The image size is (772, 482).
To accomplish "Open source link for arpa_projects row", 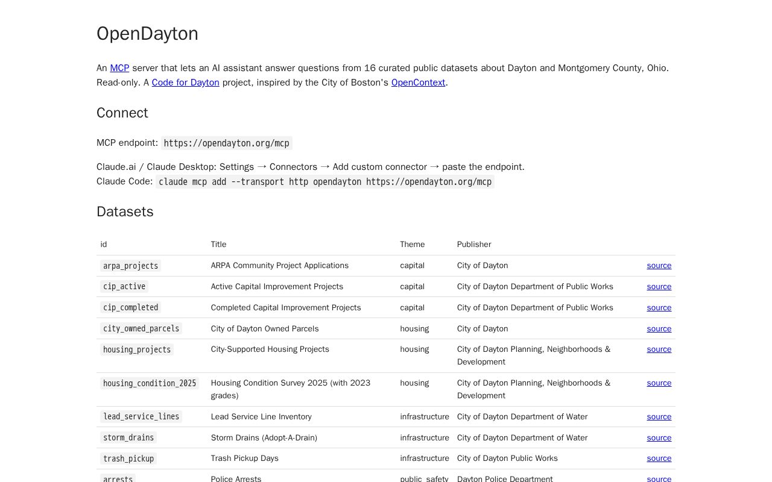I will 659,266.
